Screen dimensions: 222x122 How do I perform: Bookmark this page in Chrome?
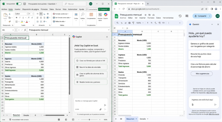pos(206,9)
